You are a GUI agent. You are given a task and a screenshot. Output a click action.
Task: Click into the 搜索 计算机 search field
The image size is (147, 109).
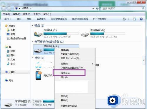[x=121, y=8]
